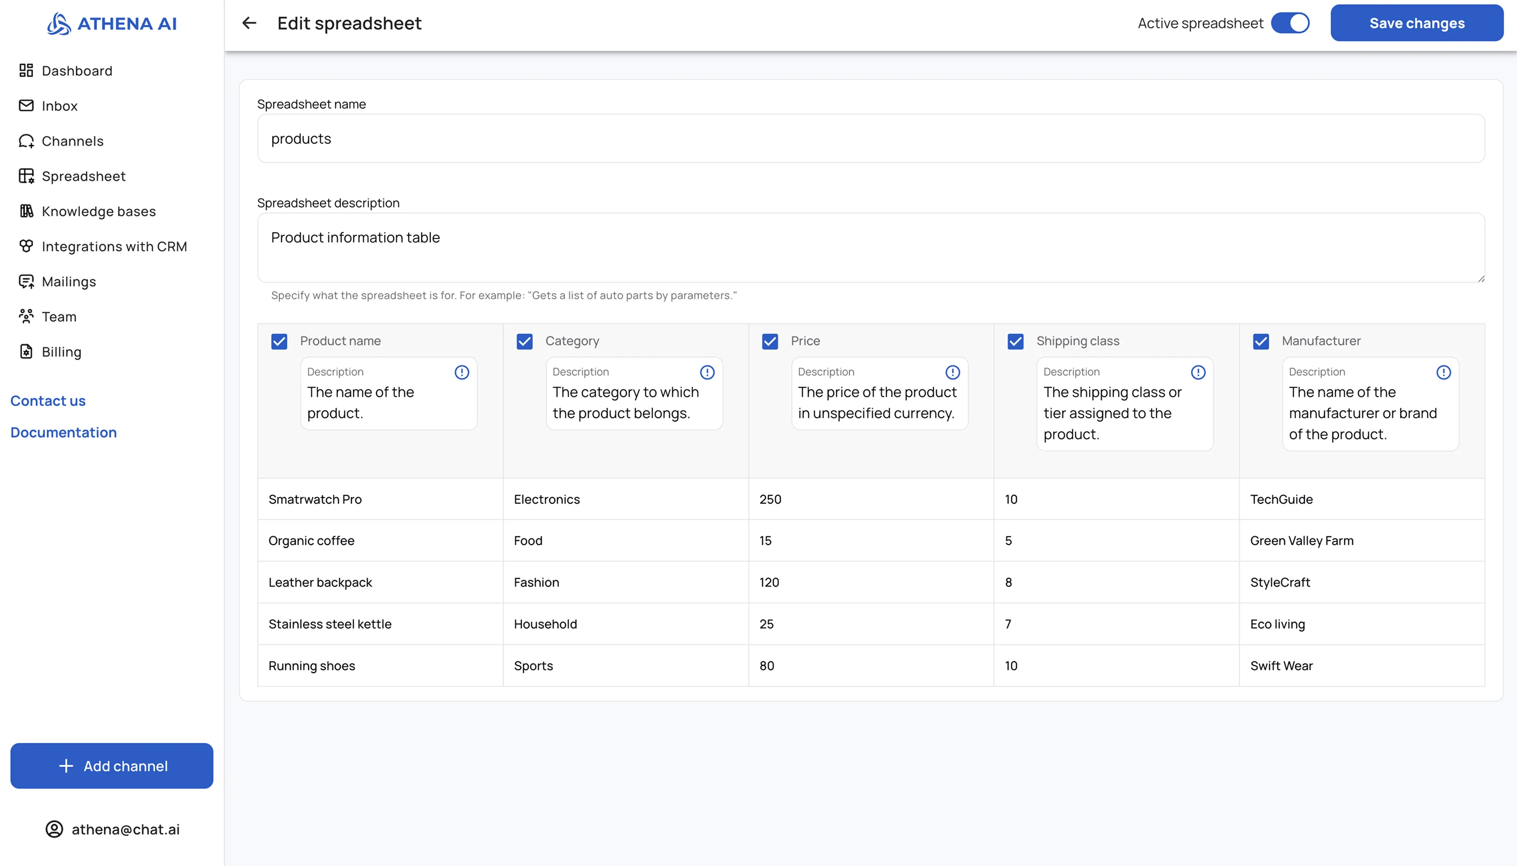
Task: Turn off the Active spreadsheet toggle
Action: point(1290,23)
